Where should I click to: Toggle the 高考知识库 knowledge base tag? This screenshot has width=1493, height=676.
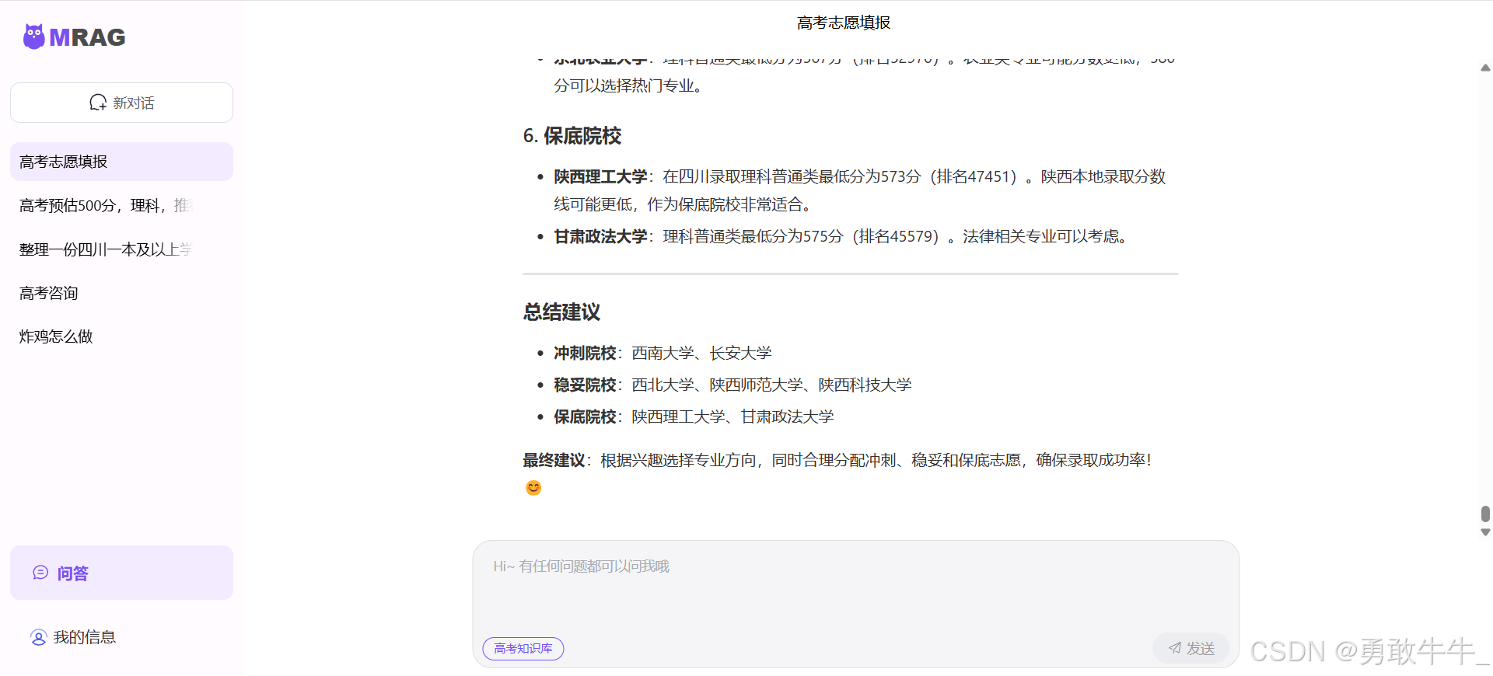[x=523, y=648]
